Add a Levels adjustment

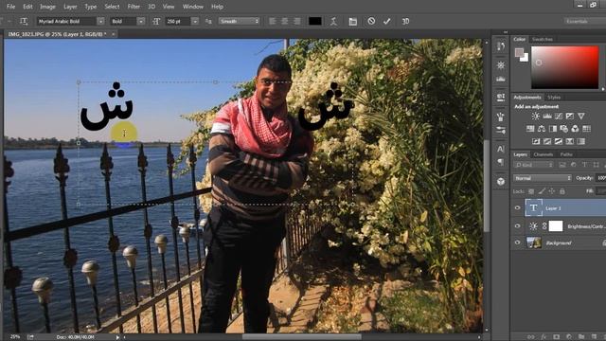coord(547,116)
